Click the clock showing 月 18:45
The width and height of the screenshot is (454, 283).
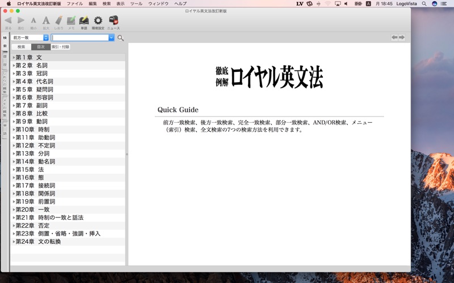[x=384, y=3]
